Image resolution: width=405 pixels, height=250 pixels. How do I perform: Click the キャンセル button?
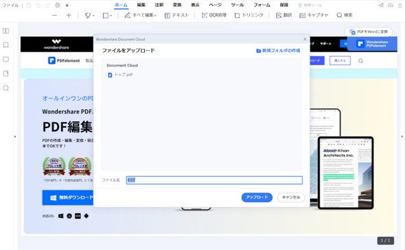[291, 197]
